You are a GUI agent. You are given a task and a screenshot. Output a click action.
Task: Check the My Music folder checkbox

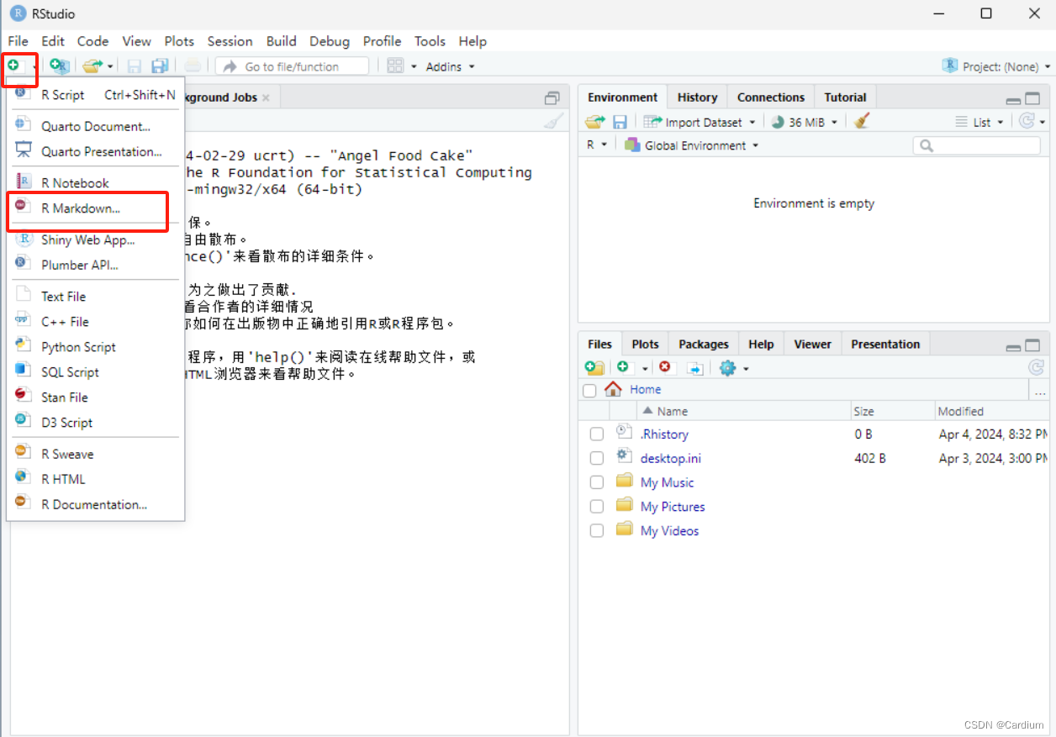pyautogui.click(x=596, y=483)
